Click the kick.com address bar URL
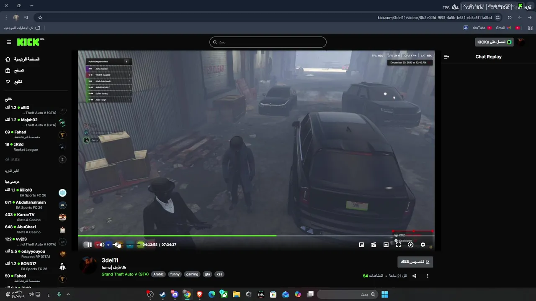 pyautogui.click(x=435, y=18)
